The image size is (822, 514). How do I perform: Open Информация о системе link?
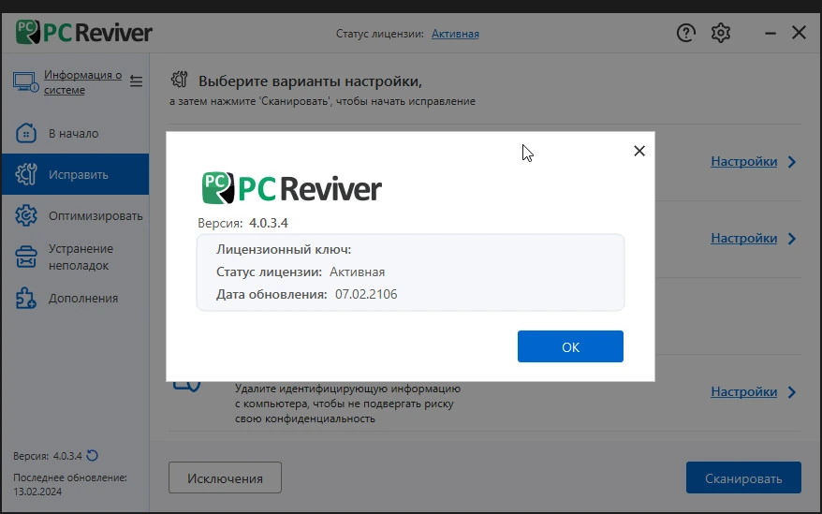(82, 82)
